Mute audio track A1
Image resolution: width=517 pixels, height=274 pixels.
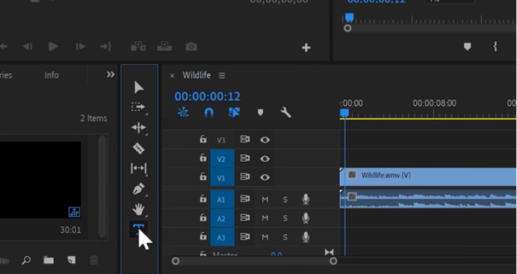[x=265, y=199]
